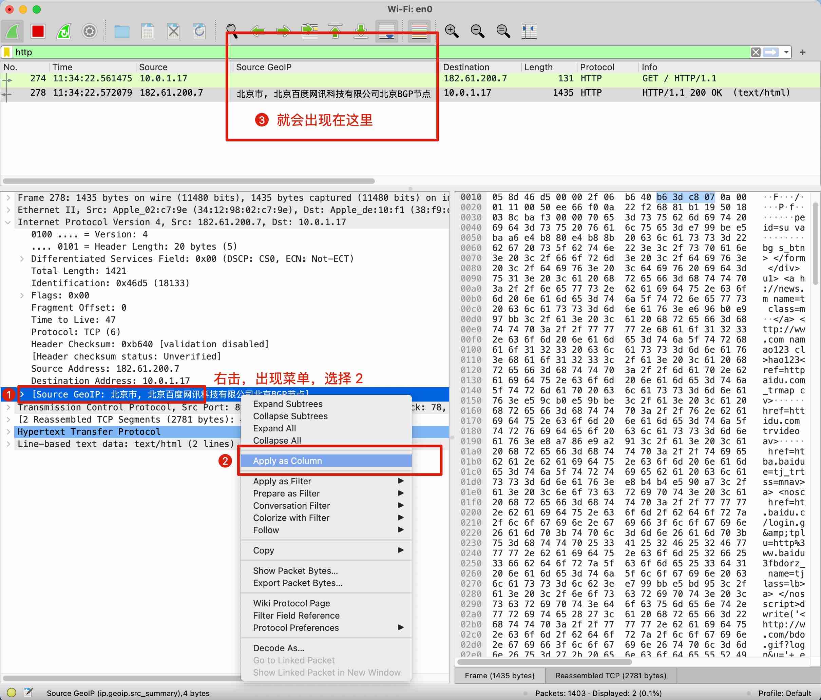821x700 pixels.
Task: Click the zoom out magnifier icon
Action: click(x=479, y=31)
